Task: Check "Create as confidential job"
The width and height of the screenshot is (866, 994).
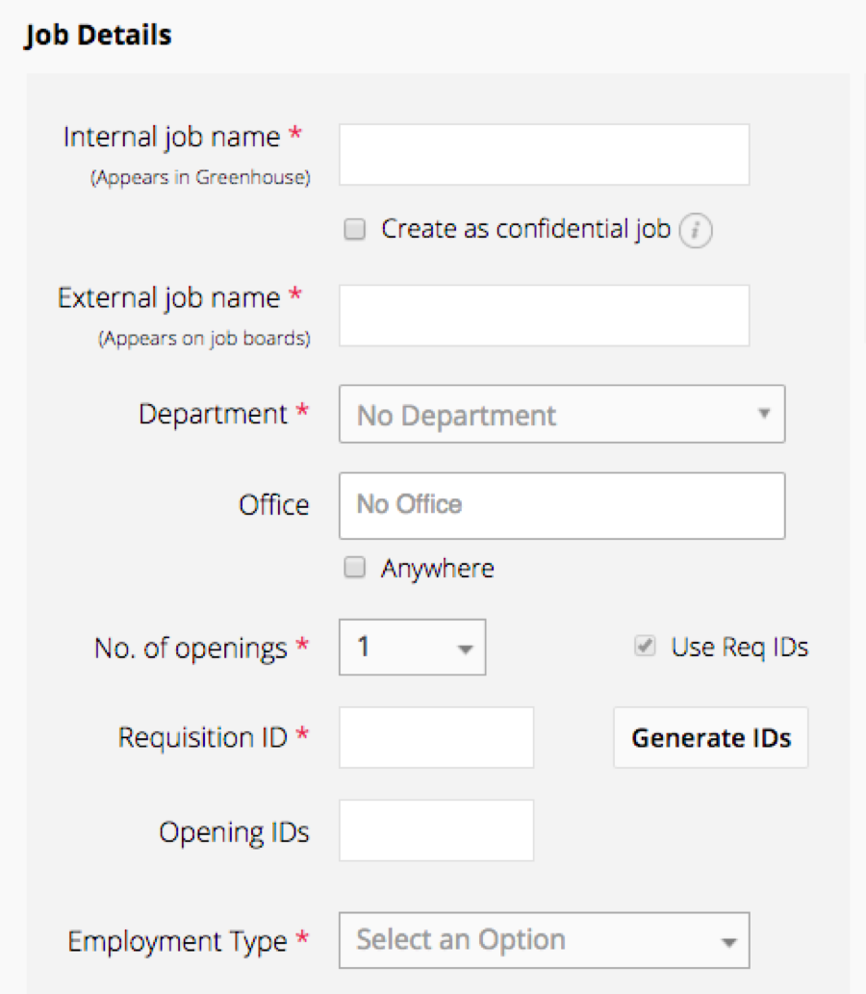Action: [355, 229]
